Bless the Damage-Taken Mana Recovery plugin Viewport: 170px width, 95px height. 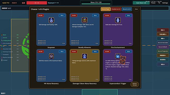[x=95, y=51]
